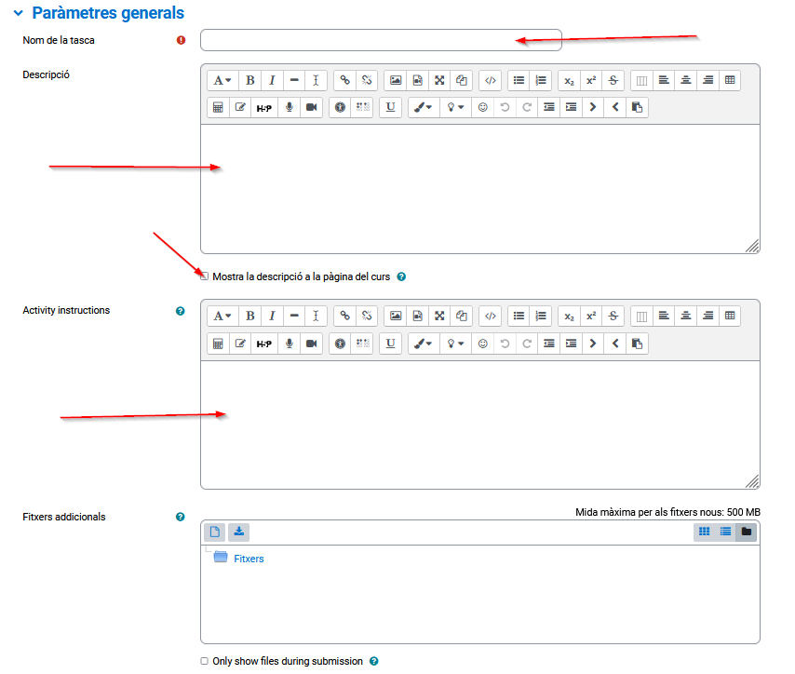Toggle HTML code view in Activity instructions editor
The width and height of the screenshot is (795, 674).
pos(491,316)
